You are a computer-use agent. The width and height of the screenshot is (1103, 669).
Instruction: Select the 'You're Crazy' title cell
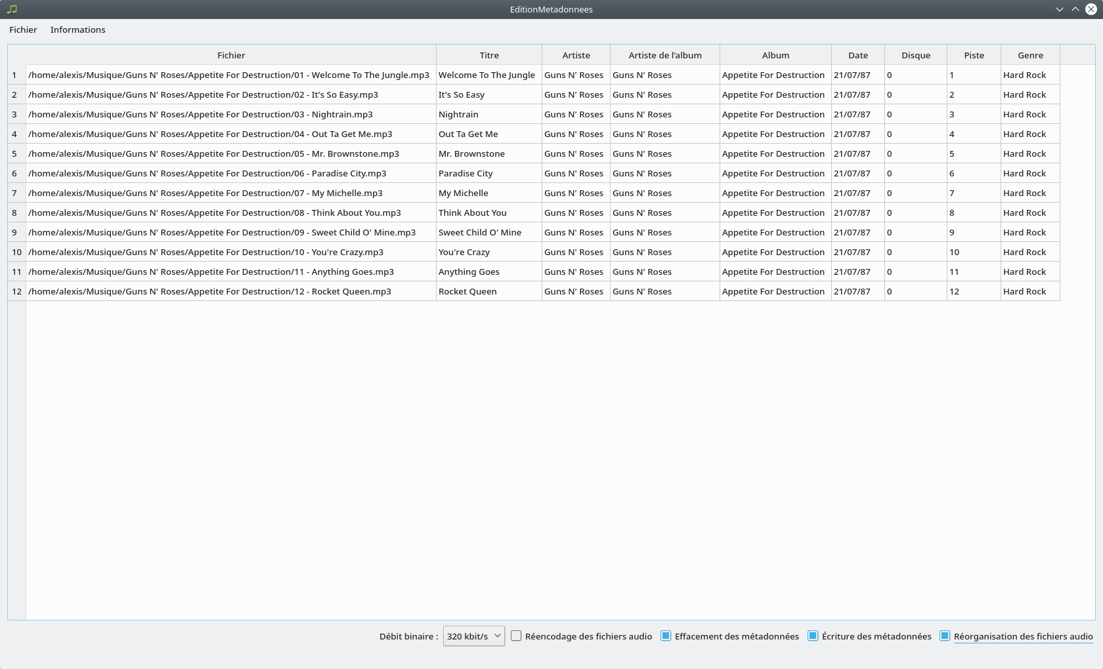(489, 252)
